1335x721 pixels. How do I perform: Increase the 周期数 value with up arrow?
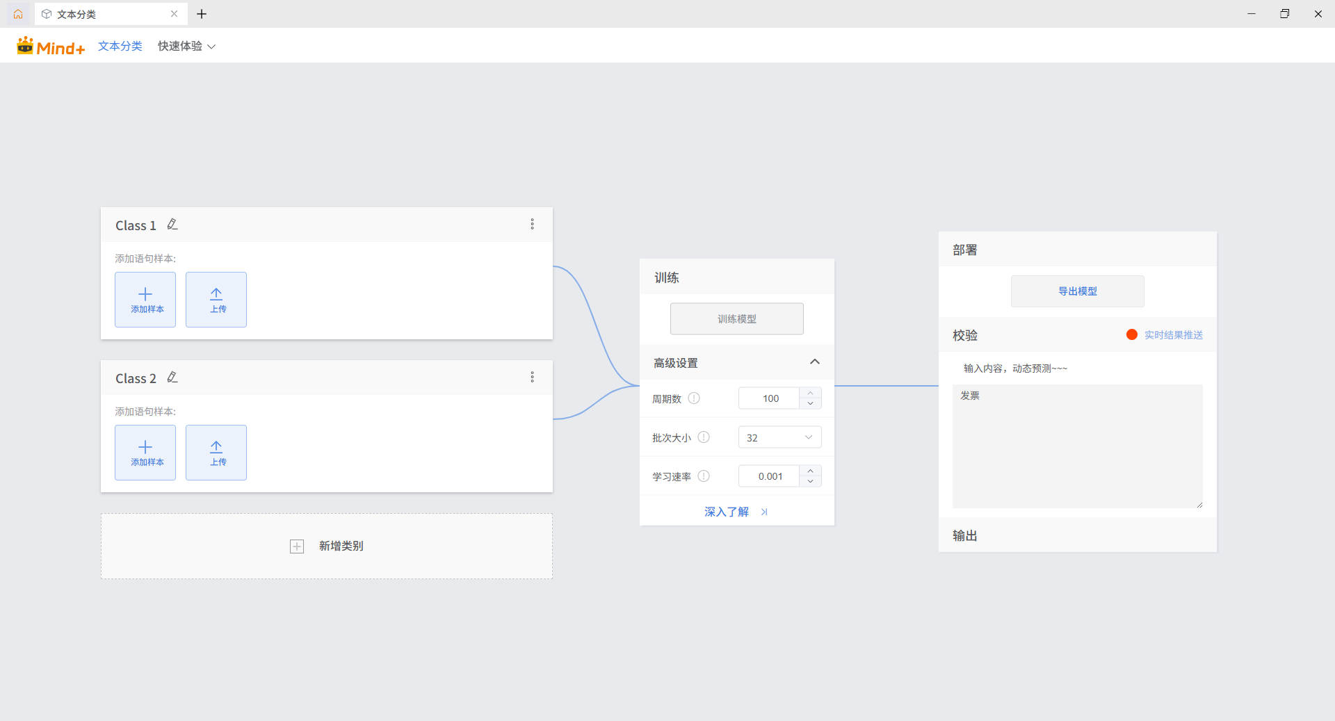click(811, 394)
